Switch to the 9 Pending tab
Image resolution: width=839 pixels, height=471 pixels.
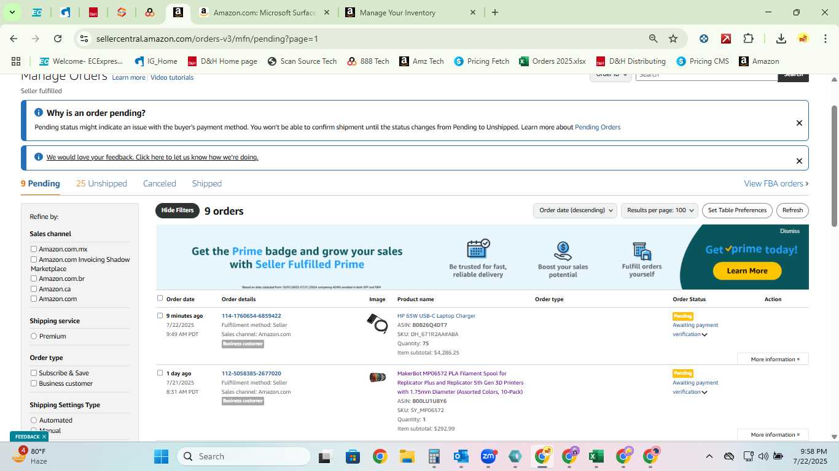tap(41, 183)
